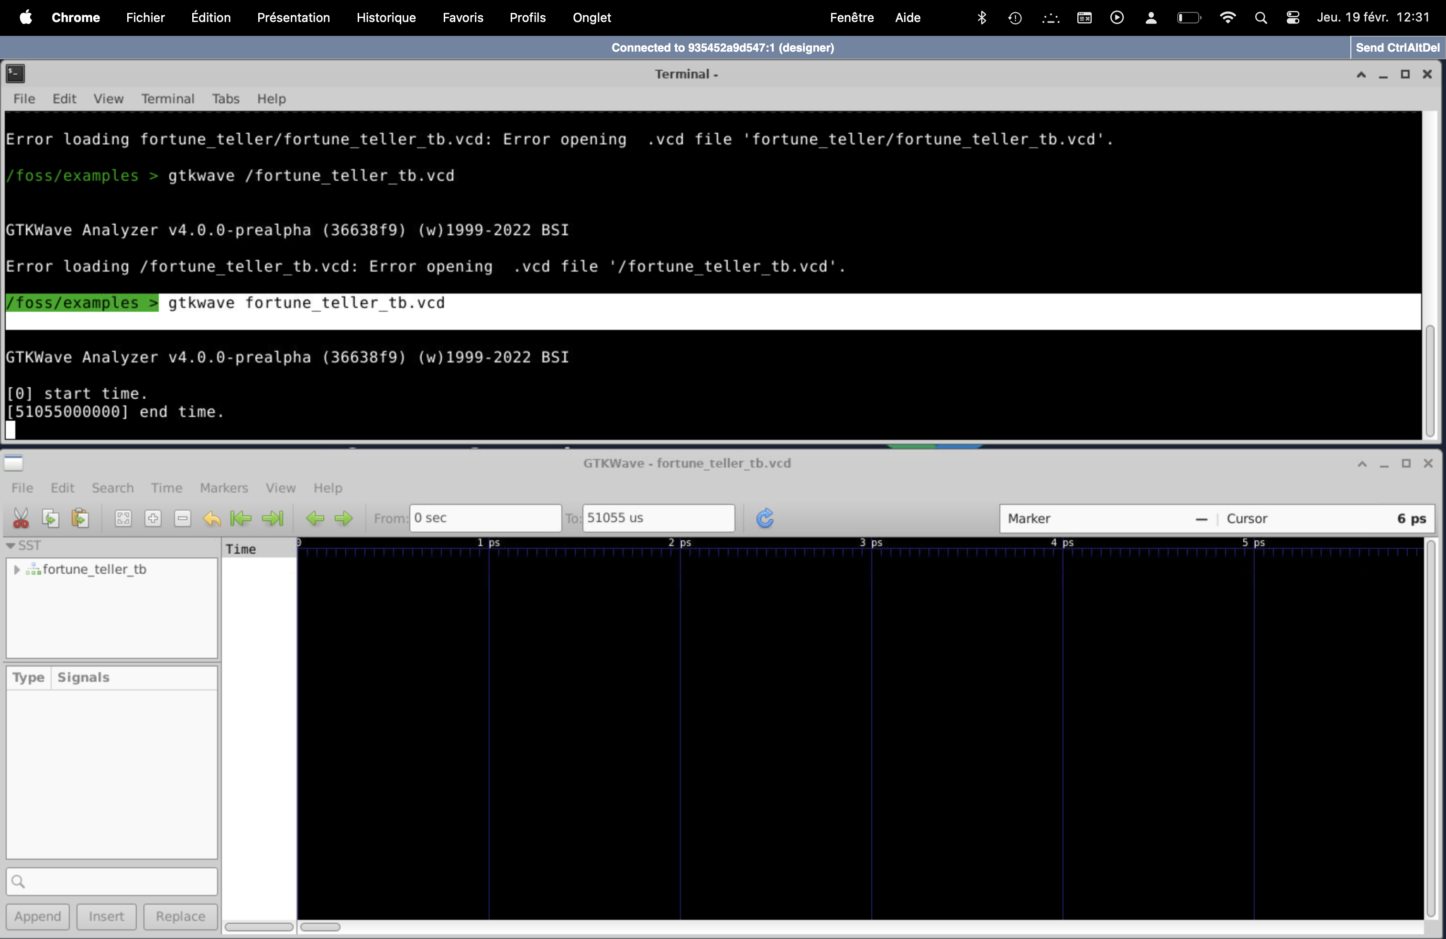Open the Markers menu in GTKWave
The height and width of the screenshot is (939, 1446).
(x=224, y=488)
